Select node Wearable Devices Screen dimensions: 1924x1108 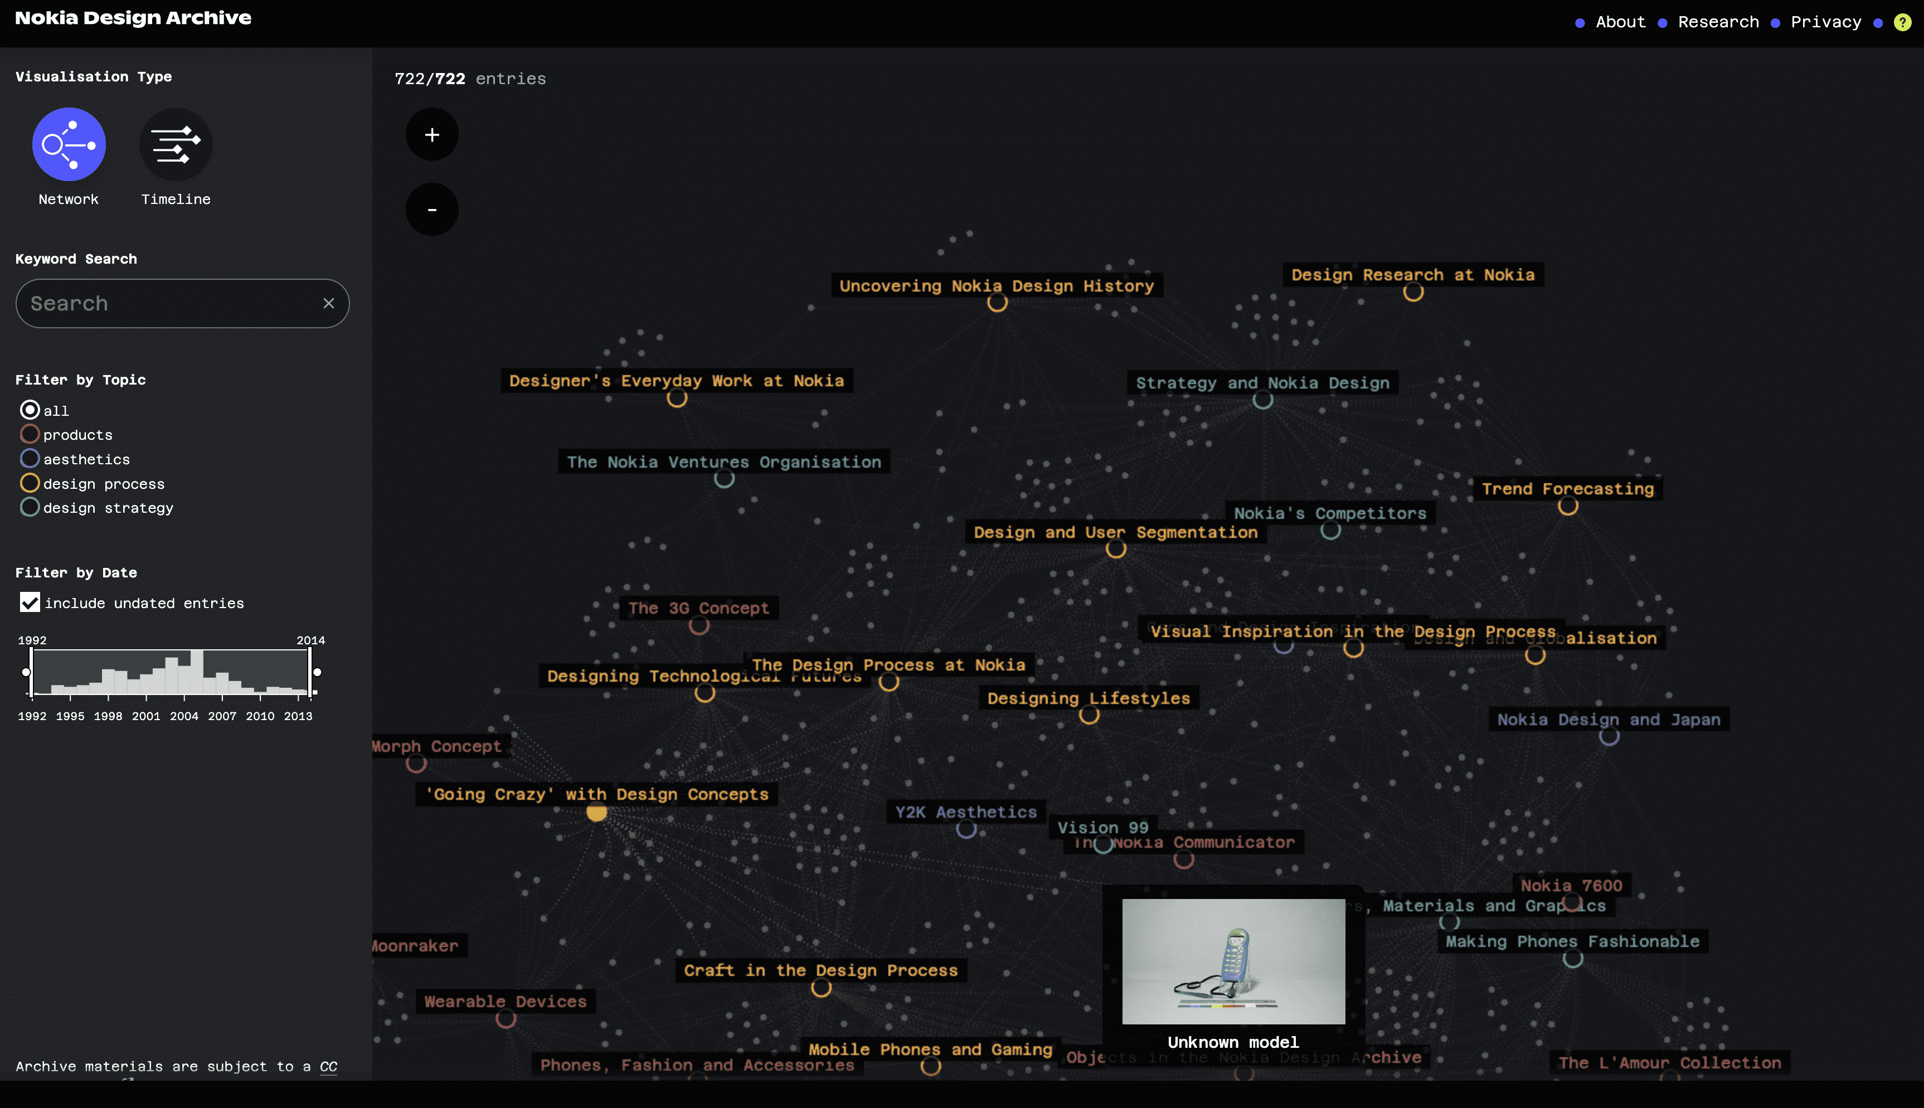tap(506, 1019)
